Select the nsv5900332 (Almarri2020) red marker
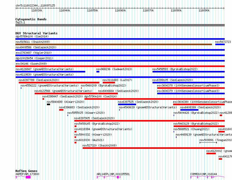The width and height of the screenshot is (232, 180). point(75,137)
